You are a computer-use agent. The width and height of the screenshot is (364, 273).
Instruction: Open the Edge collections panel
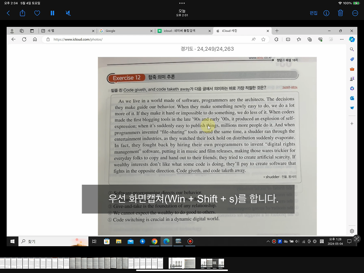click(x=310, y=39)
